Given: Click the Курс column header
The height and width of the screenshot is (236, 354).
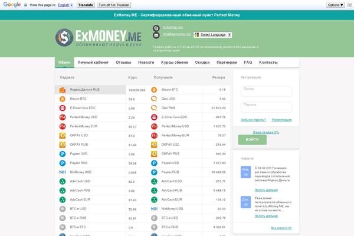Looking at the screenshot, I should [x=133, y=77].
